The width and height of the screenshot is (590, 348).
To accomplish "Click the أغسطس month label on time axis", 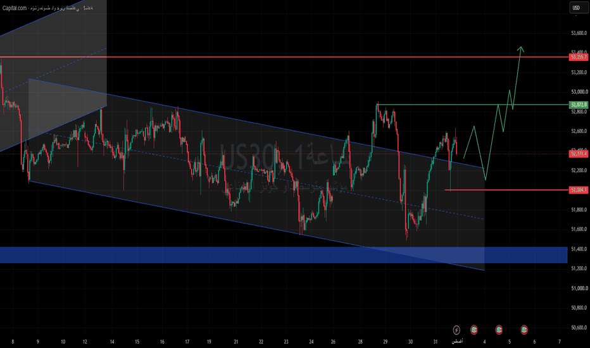I will point(457,342).
